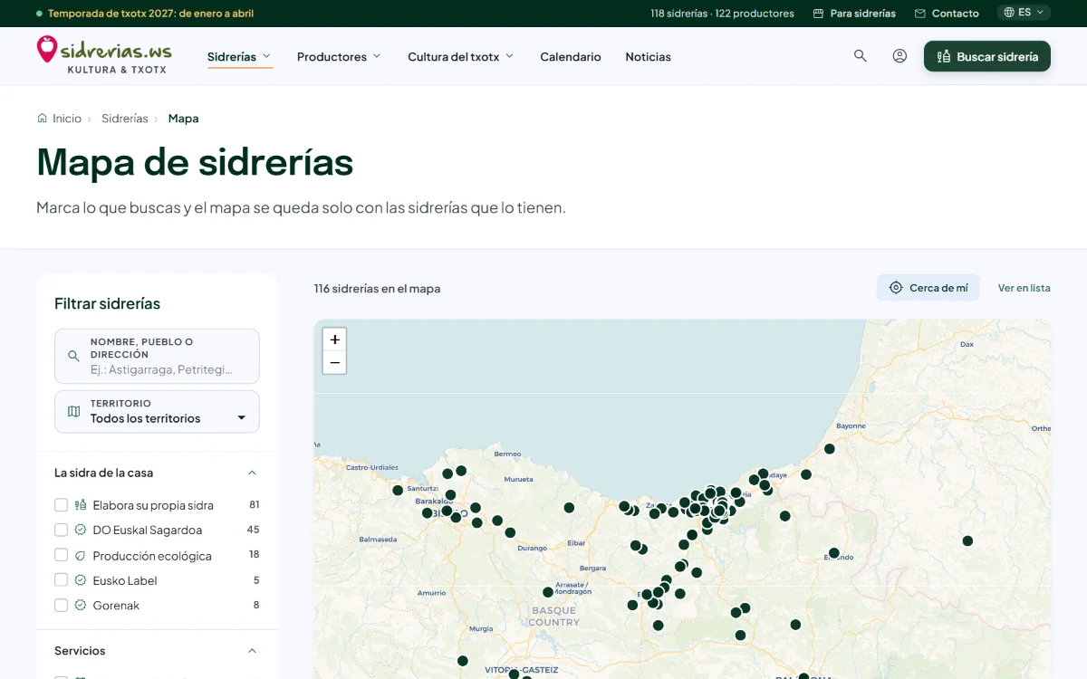Check Elabora su propia sidra filter
The width and height of the screenshot is (1087, 679).
click(62, 505)
